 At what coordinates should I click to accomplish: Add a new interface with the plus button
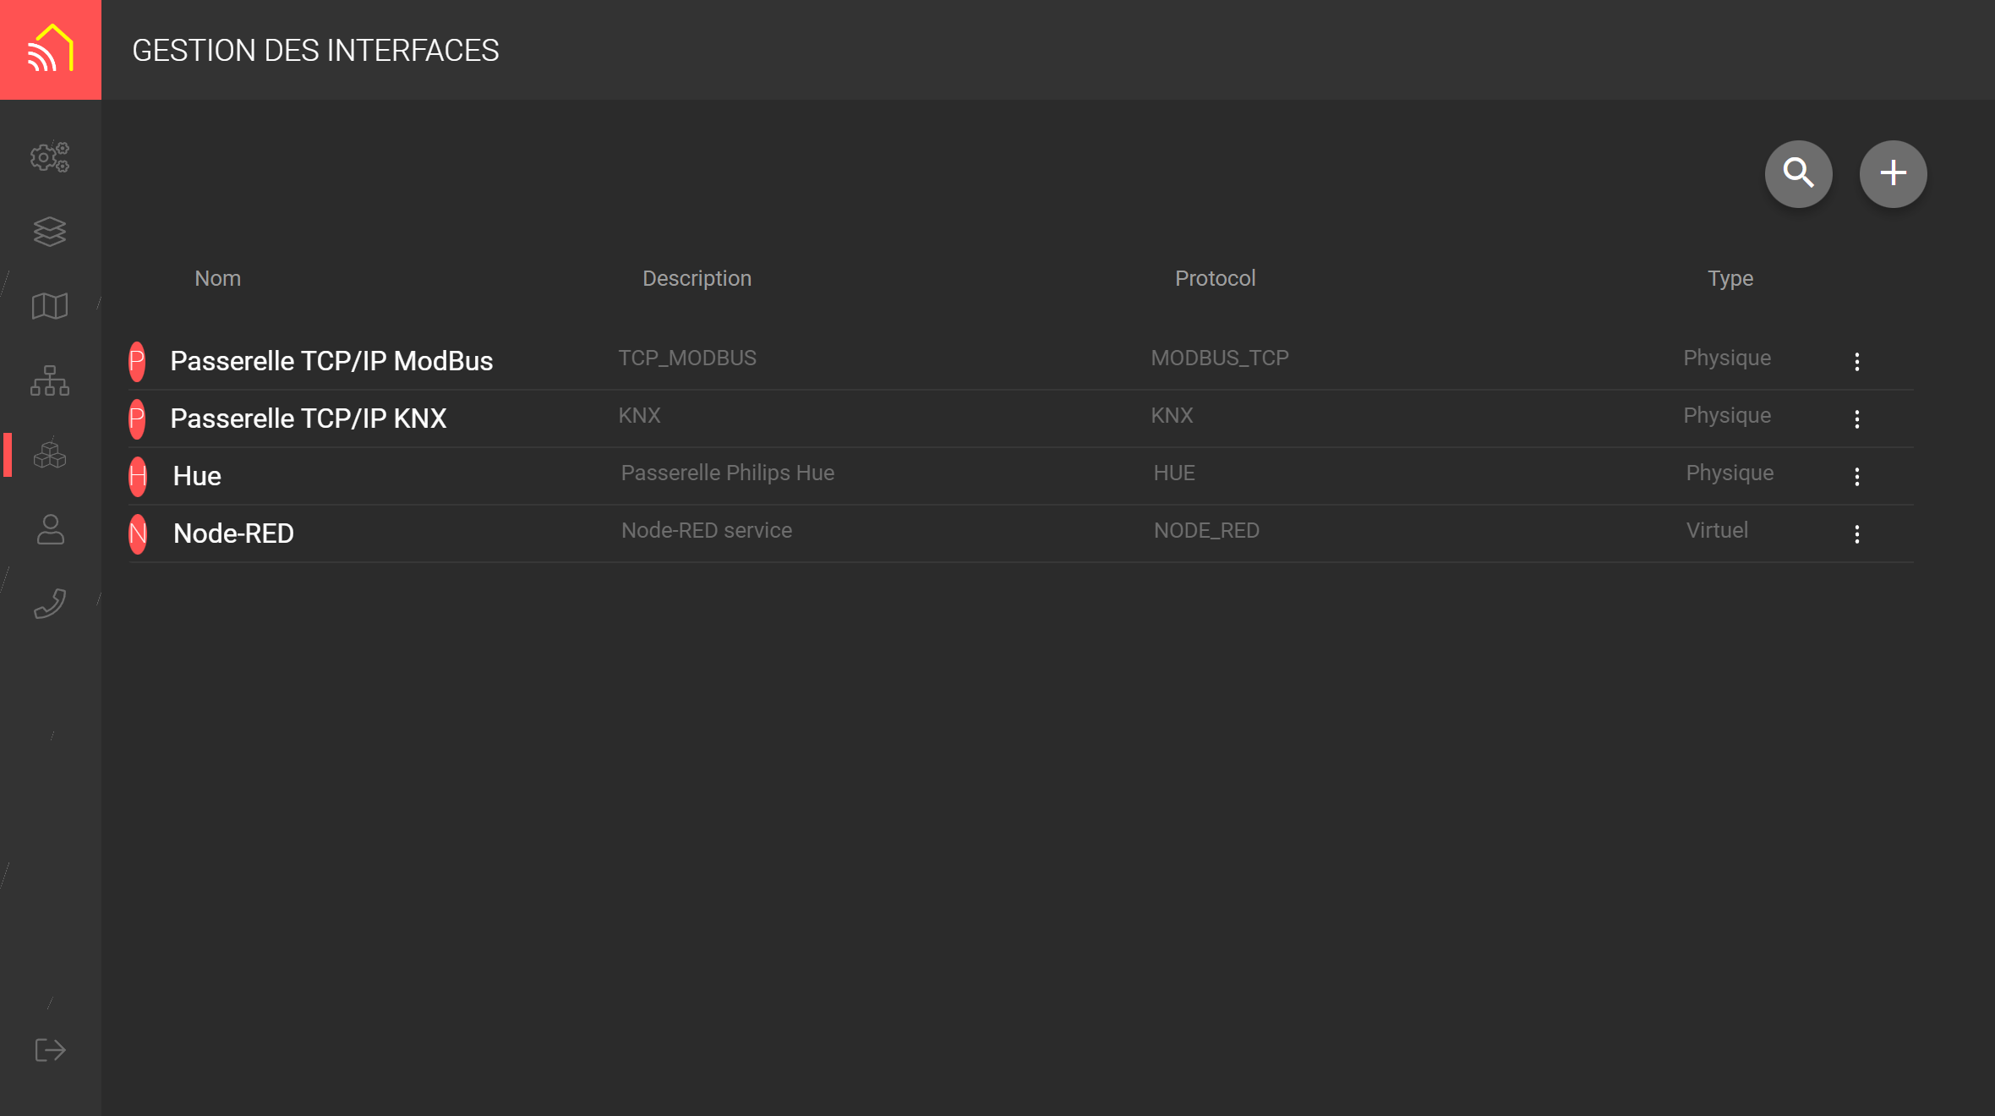pos(1894,173)
